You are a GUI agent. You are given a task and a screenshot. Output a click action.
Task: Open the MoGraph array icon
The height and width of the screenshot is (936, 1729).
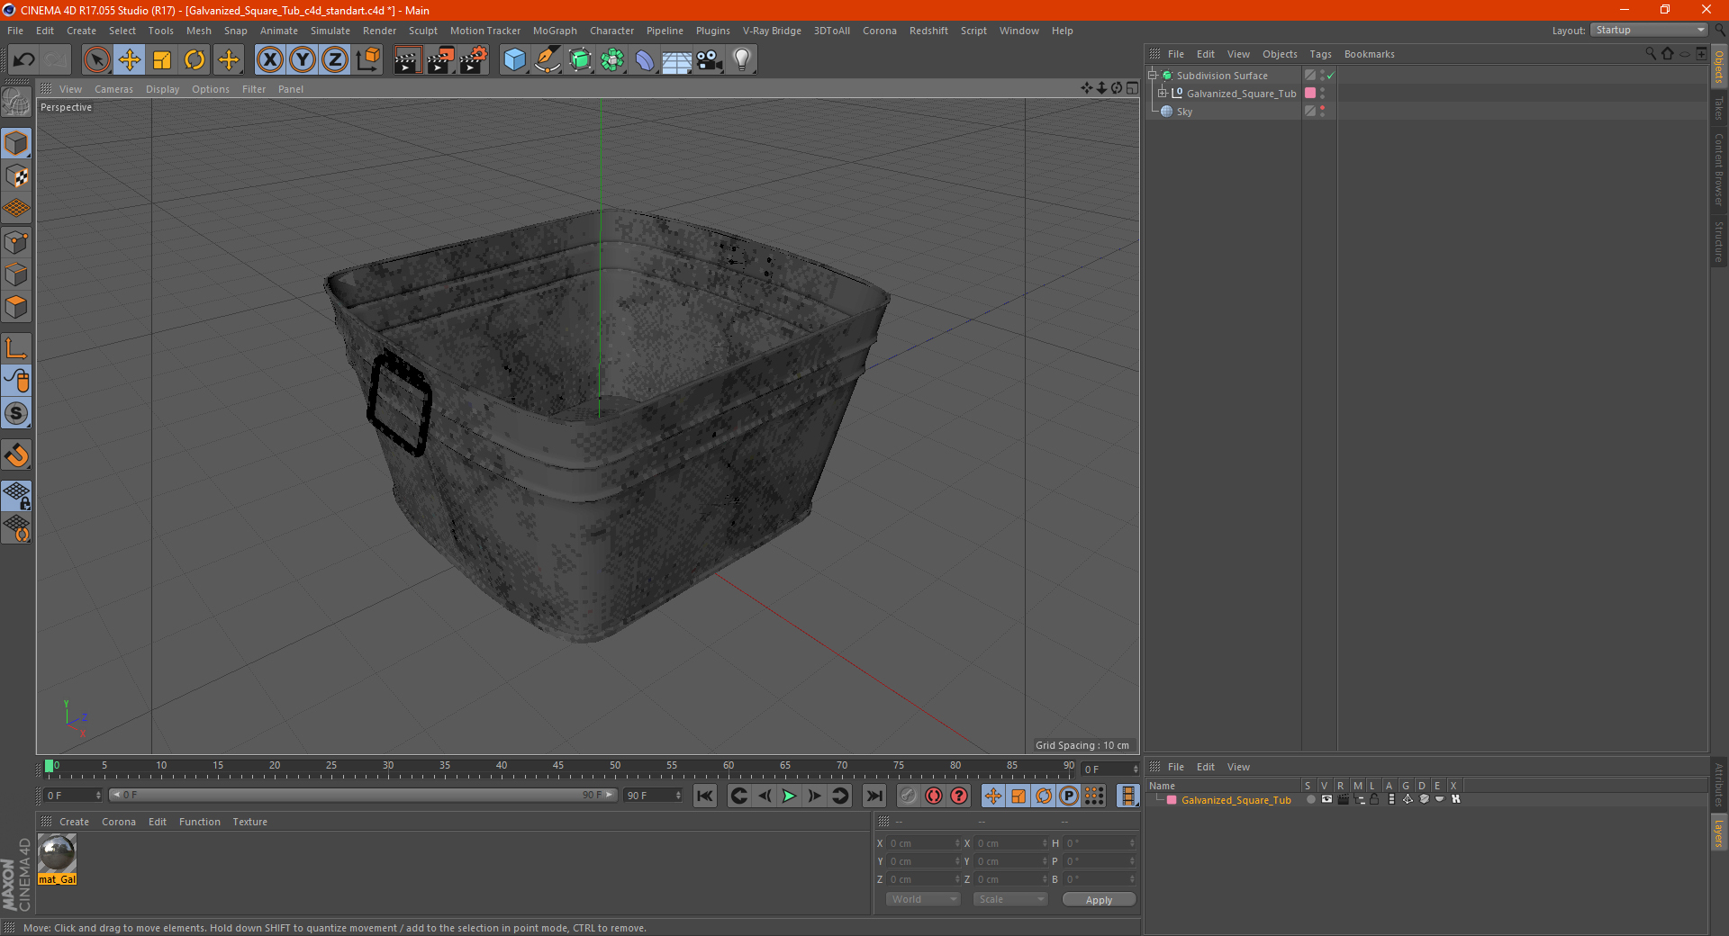(612, 60)
